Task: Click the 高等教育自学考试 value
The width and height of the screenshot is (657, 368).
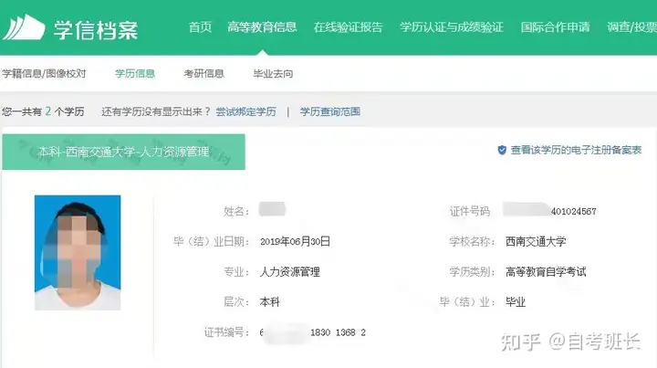Action: pyautogui.click(x=546, y=271)
